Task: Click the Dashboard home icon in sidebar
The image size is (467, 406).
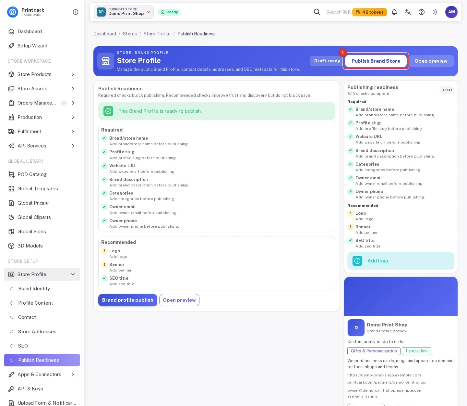Action: [11, 32]
